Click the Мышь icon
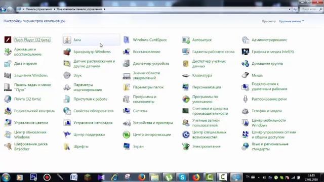Screen dimensions: 324x182 tap(245, 75)
